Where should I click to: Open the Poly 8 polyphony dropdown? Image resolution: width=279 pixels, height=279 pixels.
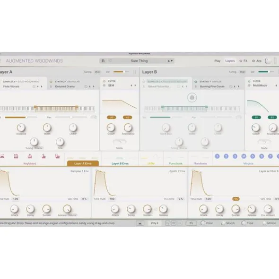[x=155, y=223]
